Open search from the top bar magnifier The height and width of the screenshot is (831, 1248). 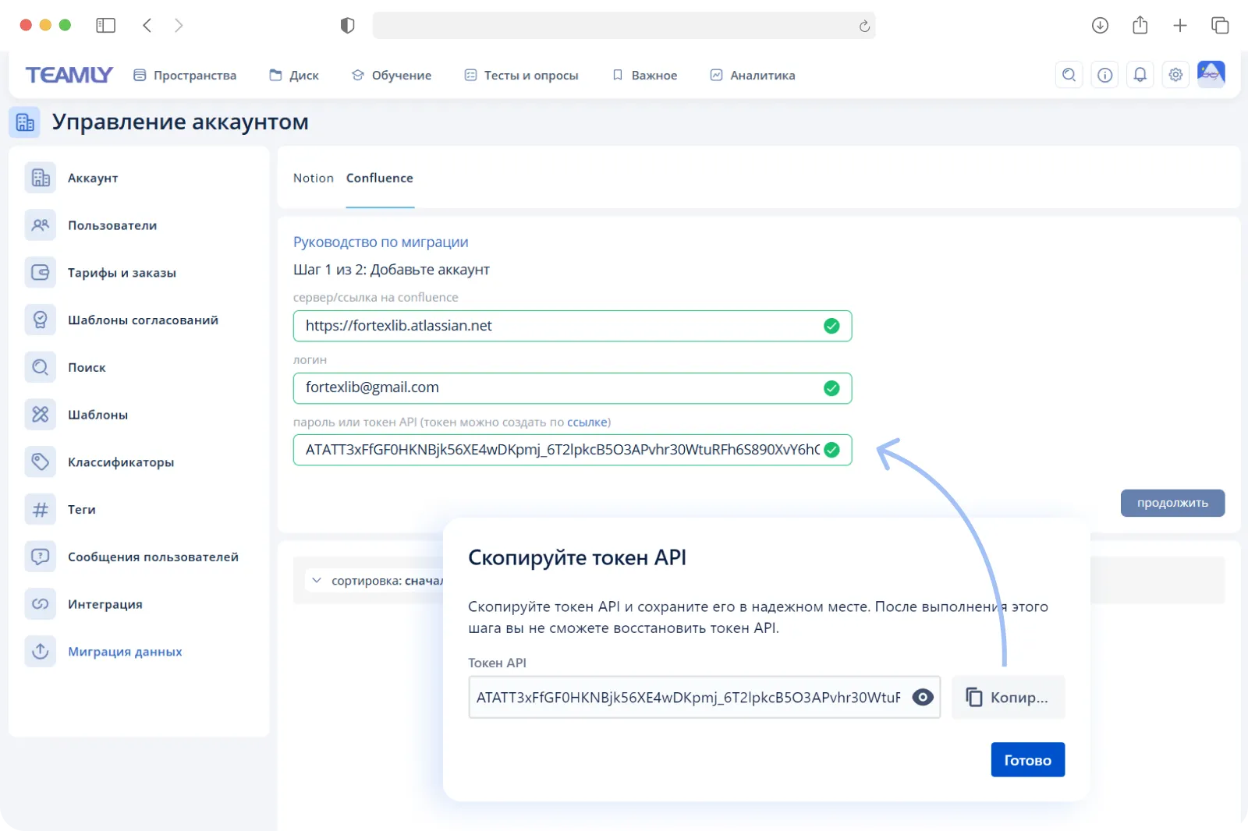[1069, 75]
